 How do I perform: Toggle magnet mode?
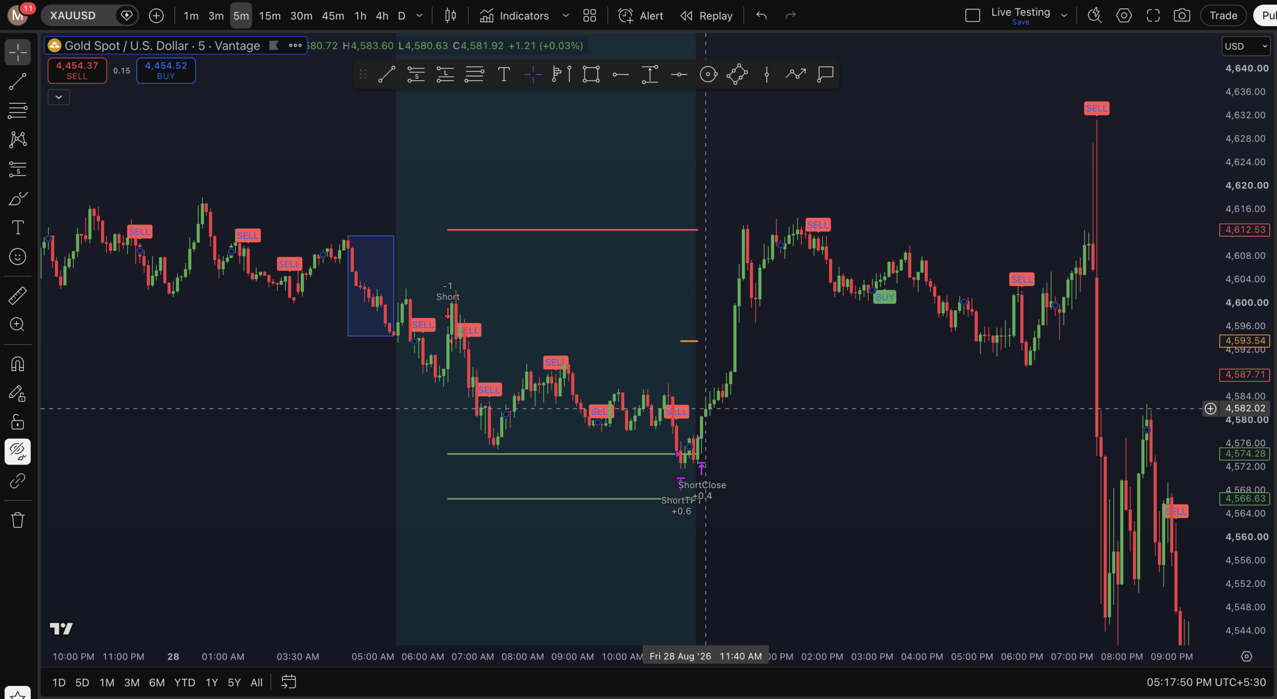(x=17, y=364)
